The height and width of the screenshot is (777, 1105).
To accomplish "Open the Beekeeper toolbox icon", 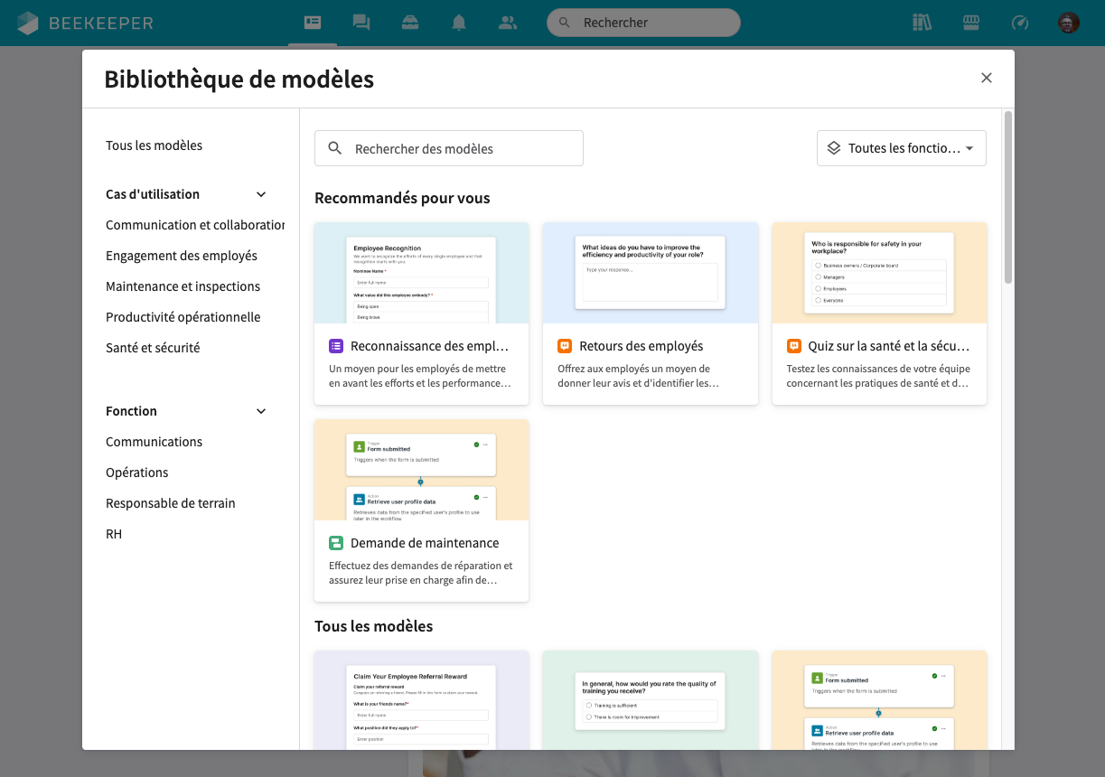I will point(410,23).
